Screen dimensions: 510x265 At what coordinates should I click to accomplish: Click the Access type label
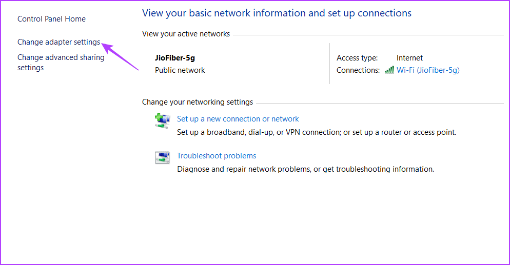[x=357, y=58]
